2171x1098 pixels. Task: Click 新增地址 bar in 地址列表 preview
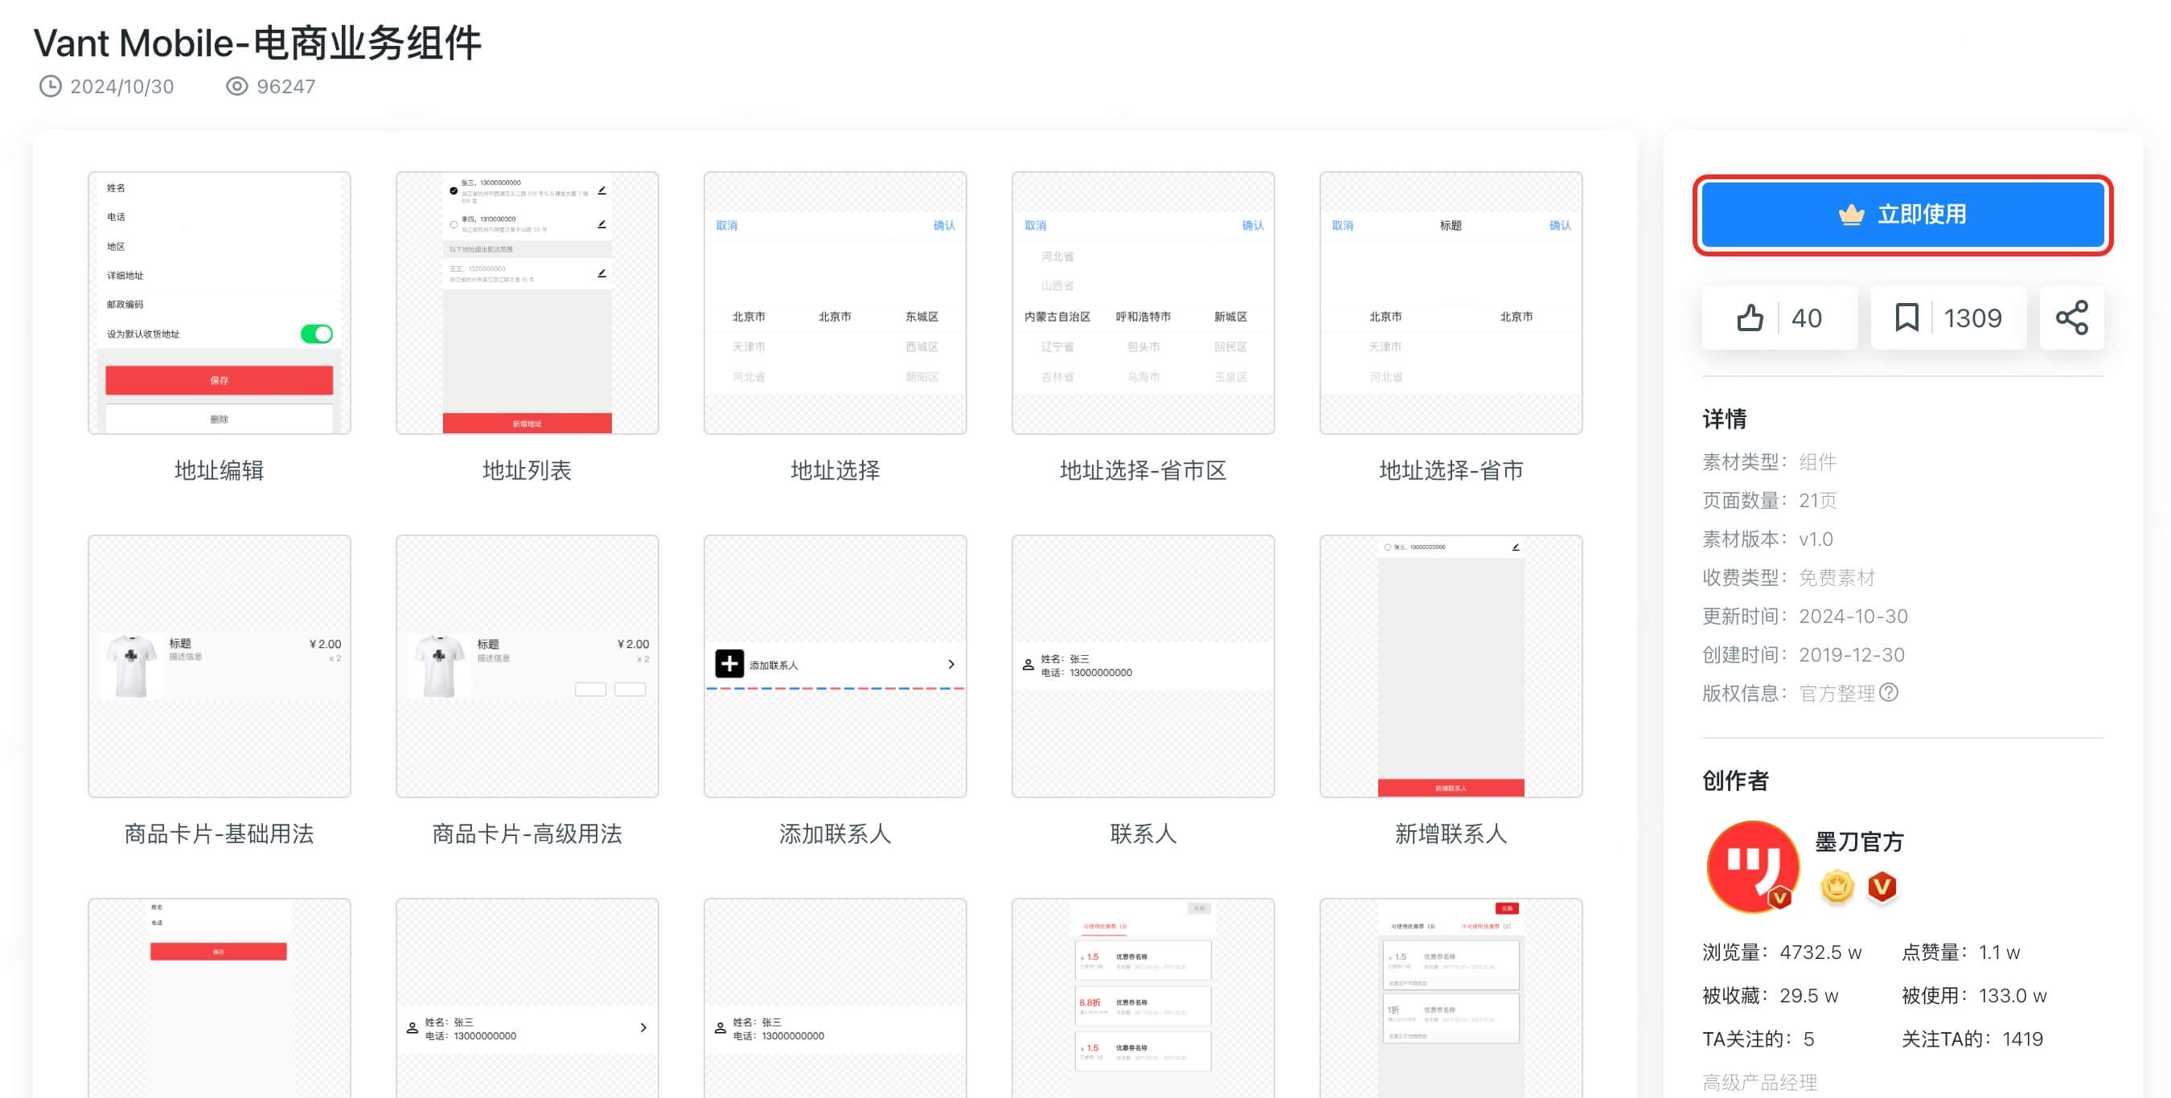click(x=527, y=423)
